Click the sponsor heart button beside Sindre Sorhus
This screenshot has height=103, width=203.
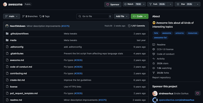198,93
